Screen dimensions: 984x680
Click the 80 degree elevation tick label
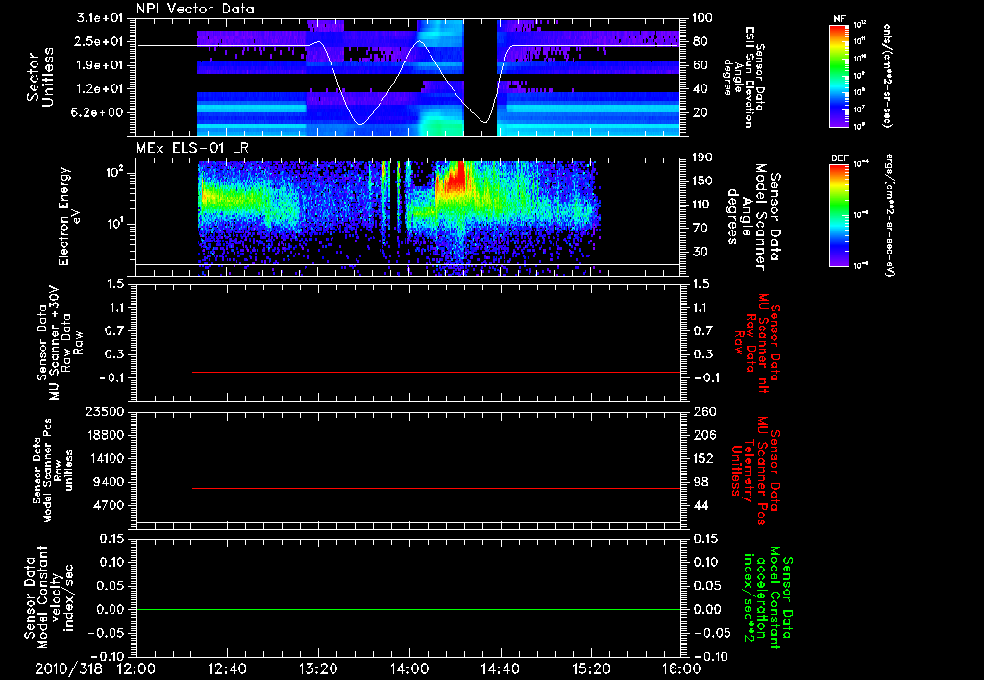click(x=700, y=42)
